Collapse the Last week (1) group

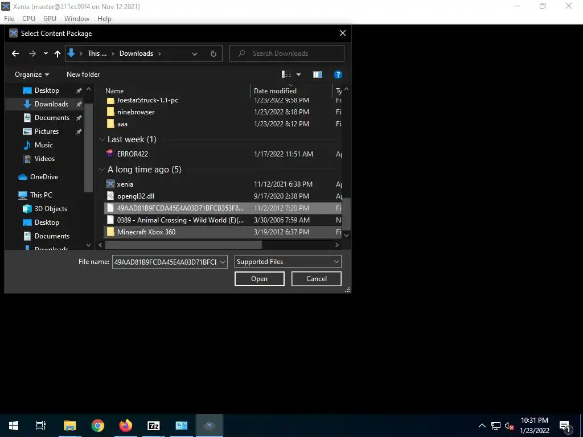click(x=101, y=139)
